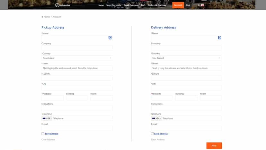Focus Delivery City field
Viewport: 266px width, 150px height.
tap(186, 88)
